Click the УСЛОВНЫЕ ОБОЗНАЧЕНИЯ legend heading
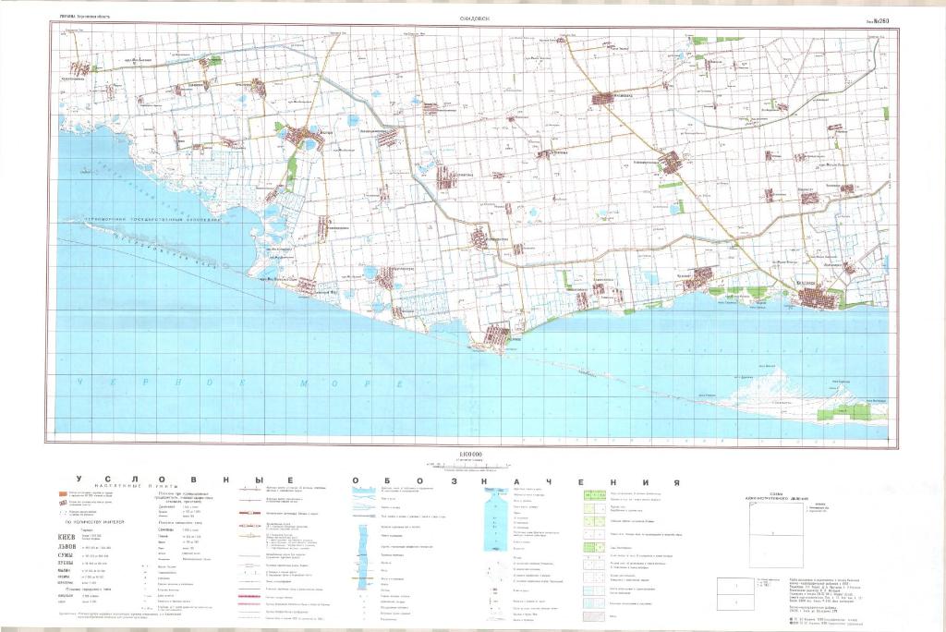 378,481
